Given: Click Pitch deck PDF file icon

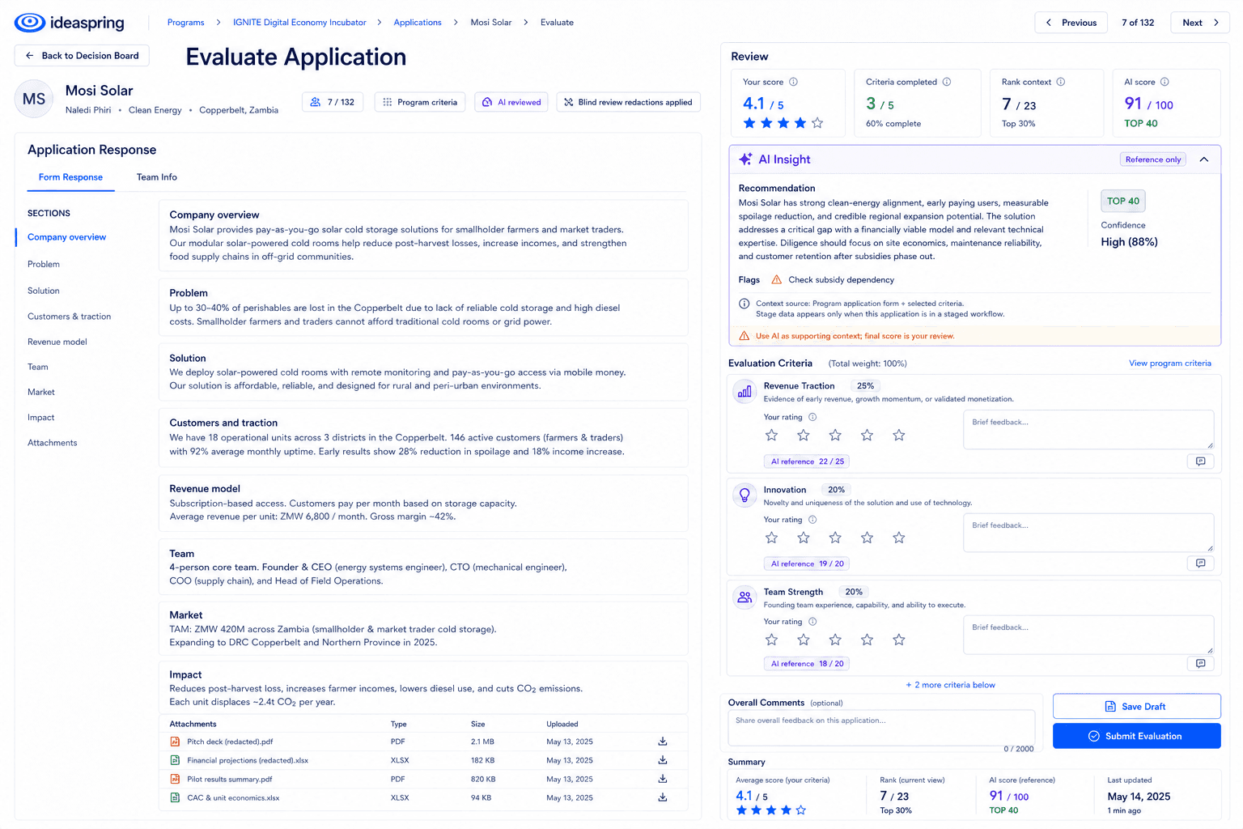Looking at the screenshot, I should point(175,742).
